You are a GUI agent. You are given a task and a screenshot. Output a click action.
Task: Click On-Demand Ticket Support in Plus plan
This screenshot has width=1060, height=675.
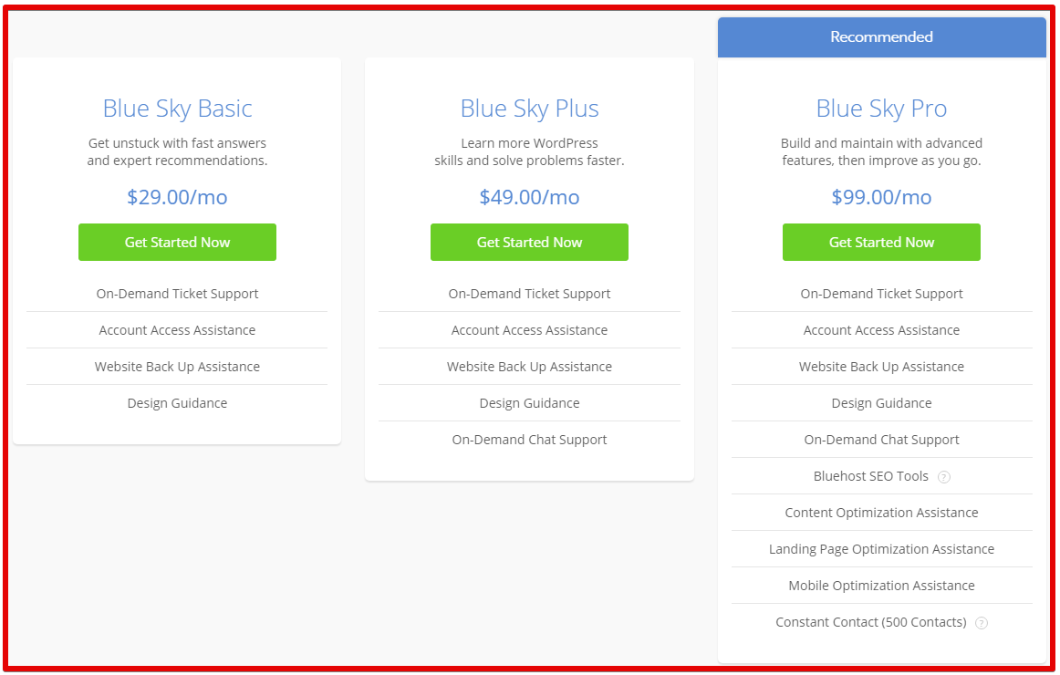[529, 294]
